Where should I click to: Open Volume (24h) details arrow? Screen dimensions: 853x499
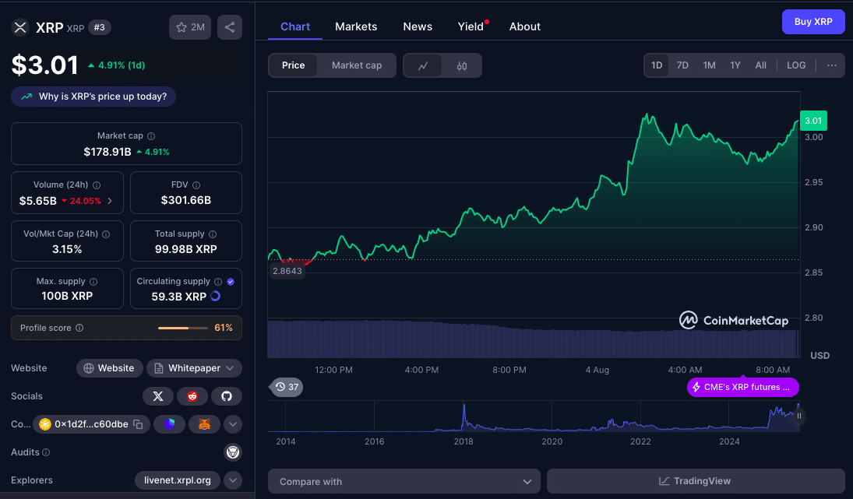point(110,201)
